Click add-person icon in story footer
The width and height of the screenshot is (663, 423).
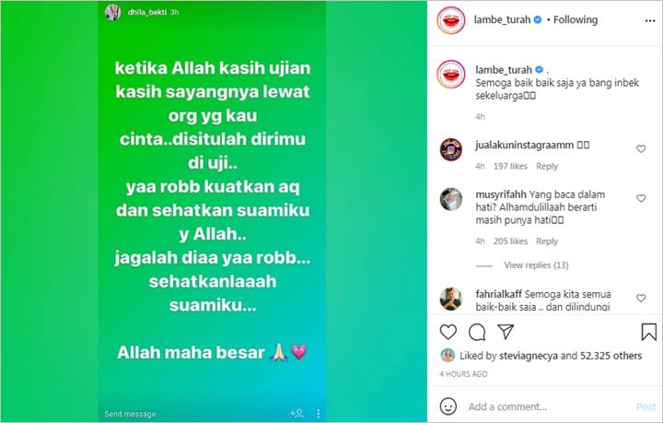(297, 413)
